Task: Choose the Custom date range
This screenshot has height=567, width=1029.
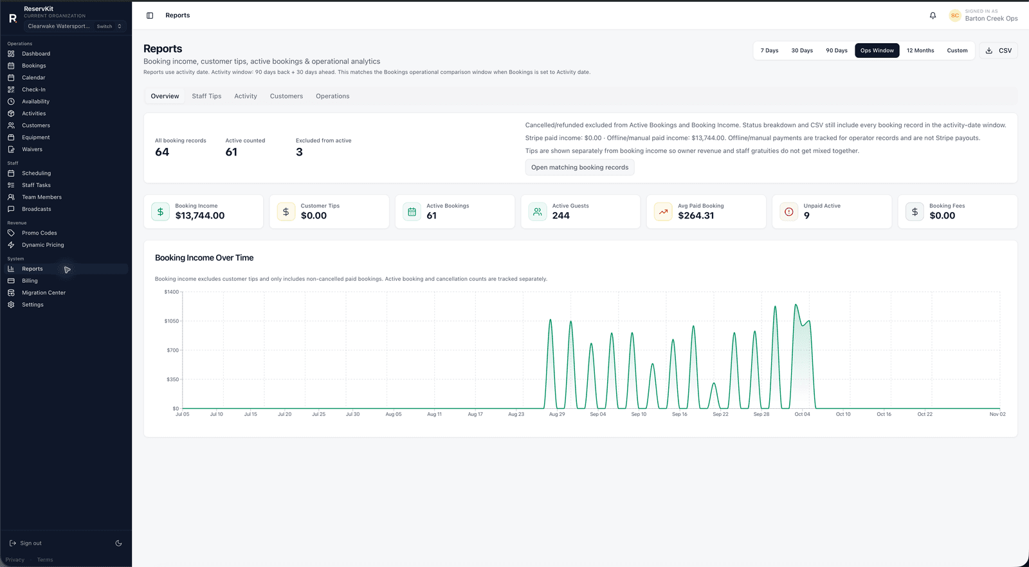Action: pos(957,51)
